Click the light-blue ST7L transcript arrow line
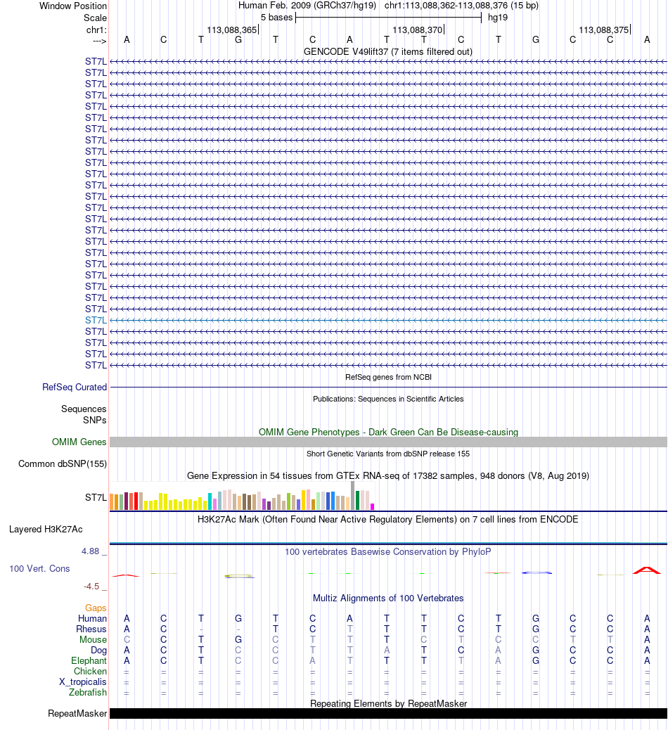668x730 pixels. (388, 320)
